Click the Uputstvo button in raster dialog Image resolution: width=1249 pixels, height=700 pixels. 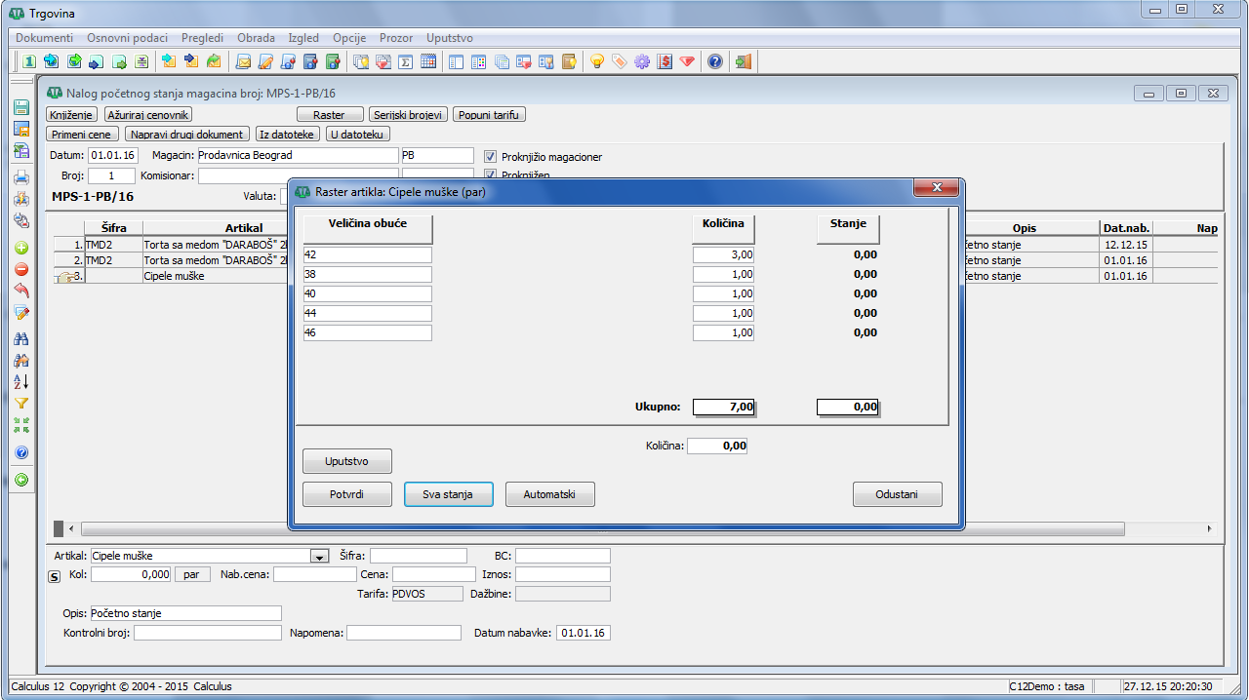pyautogui.click(x=347, y=460)
